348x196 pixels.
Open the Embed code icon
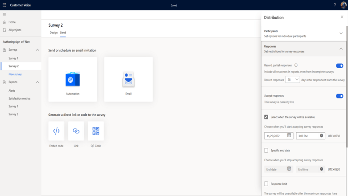56,131
